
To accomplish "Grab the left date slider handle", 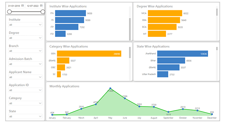I will pos(9,12).
